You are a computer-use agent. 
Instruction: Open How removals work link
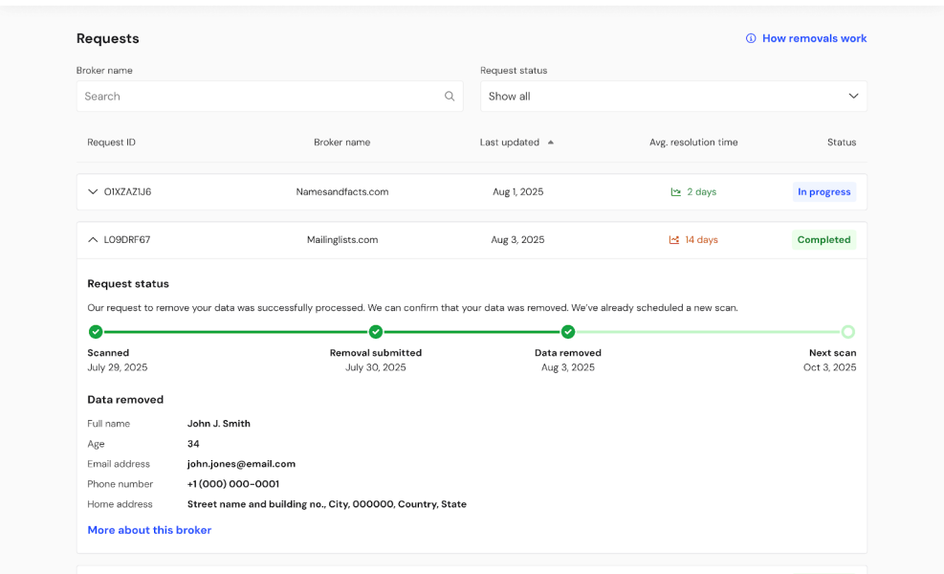click(x=813, y=39)
